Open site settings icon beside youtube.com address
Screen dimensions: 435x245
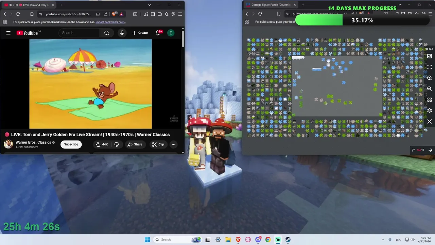pos(41,14)
